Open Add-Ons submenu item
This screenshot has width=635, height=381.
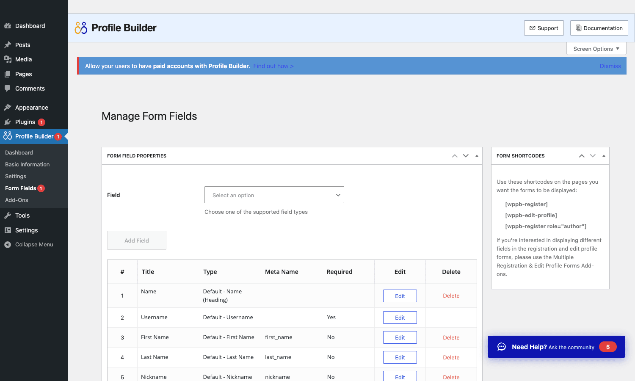coord(17,200)
